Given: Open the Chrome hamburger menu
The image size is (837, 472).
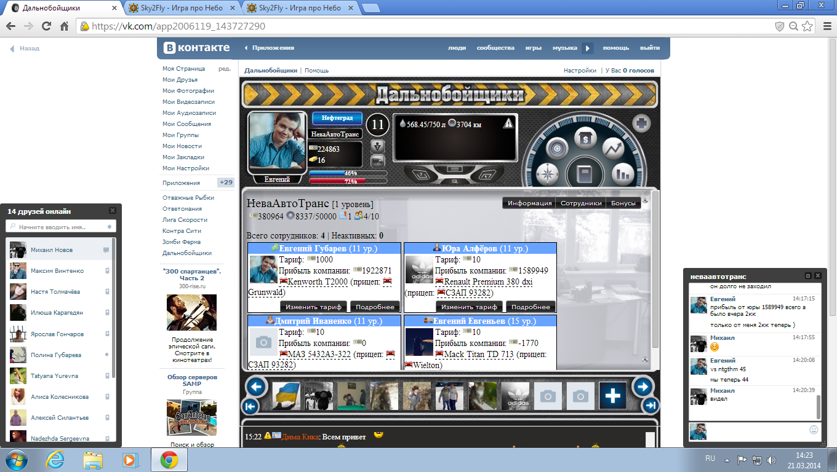Looking at the screenshot, I should point(826,26).
